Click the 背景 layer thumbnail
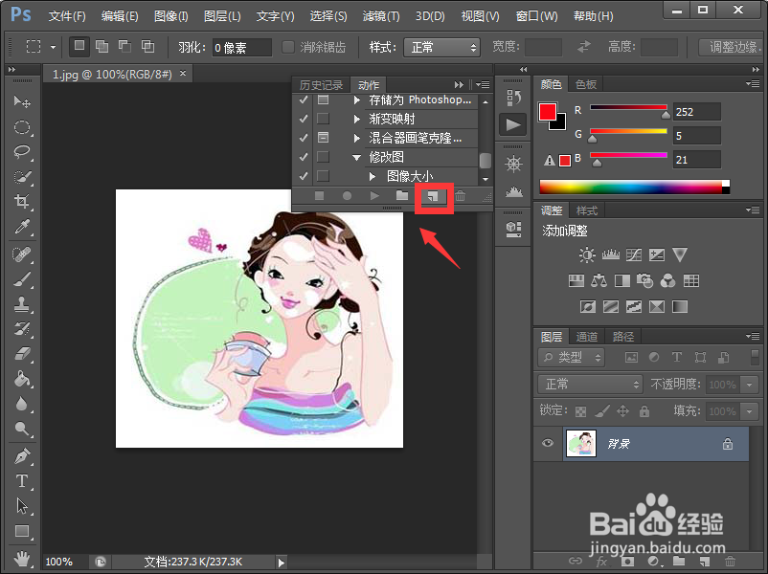The image size is (768, 574). [581, 443]
